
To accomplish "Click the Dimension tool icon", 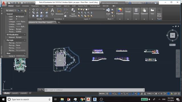I will click(x=59, y=11).
